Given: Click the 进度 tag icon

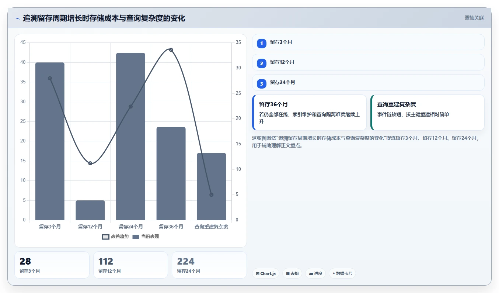Looking at the screenshot, I should coord(311,274).
